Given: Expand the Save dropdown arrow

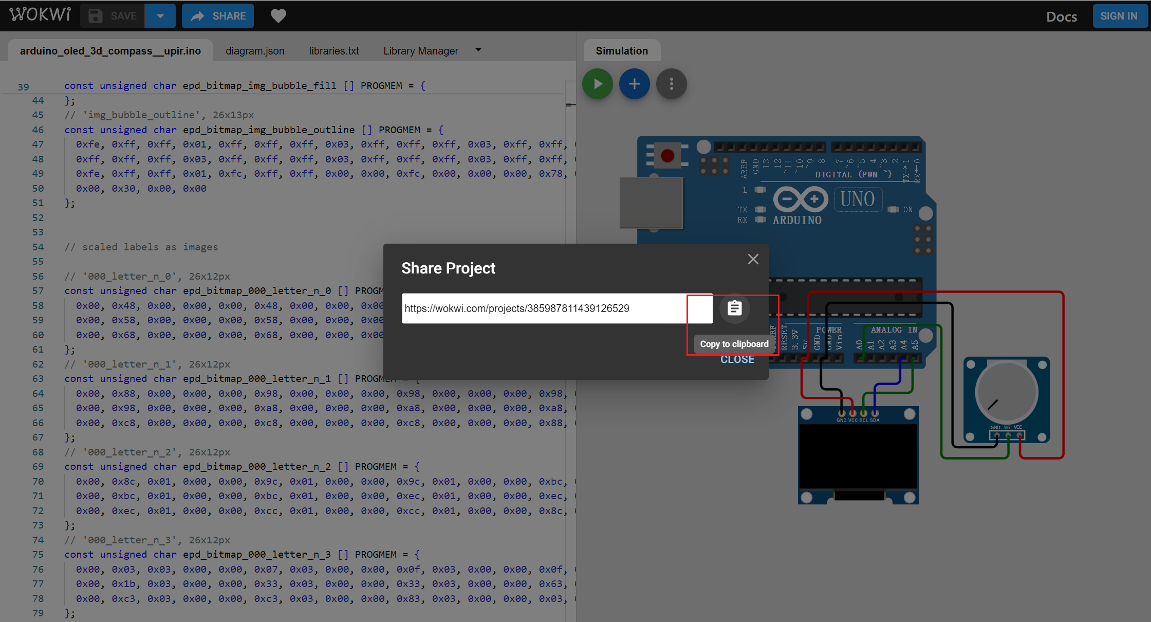Looking at the screenshot, I should point(160,16).
